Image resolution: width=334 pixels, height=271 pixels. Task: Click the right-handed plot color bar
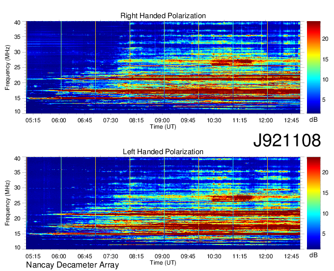point(313,67)
